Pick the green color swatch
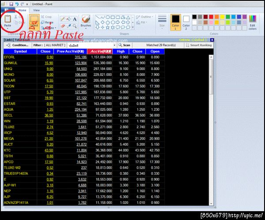265x220 pixels. pyautogui.click(x=228, y=17)
